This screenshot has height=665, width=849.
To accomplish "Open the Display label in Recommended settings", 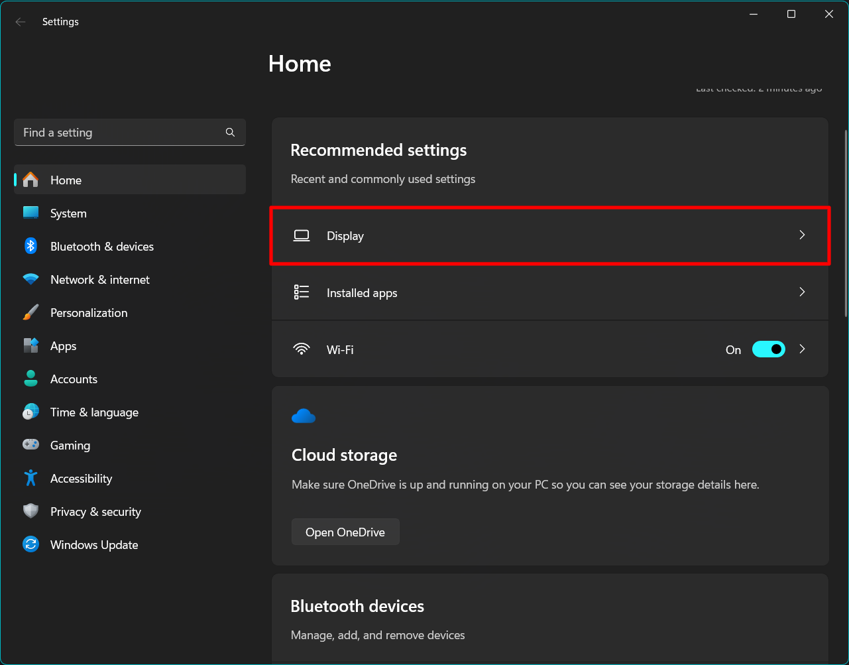I will [x=345, y=236].
